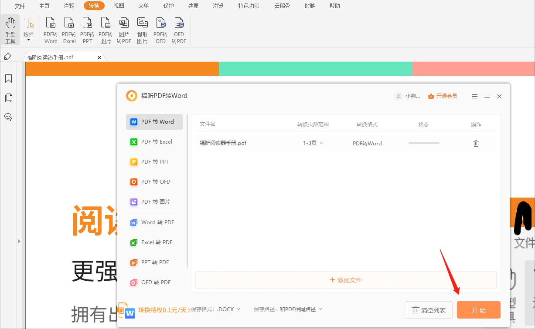Screen dimensions: 535x329
Task: Expand the 1-3页 page range dropdown
Action: pyautogui.click(x=313, y=143)
